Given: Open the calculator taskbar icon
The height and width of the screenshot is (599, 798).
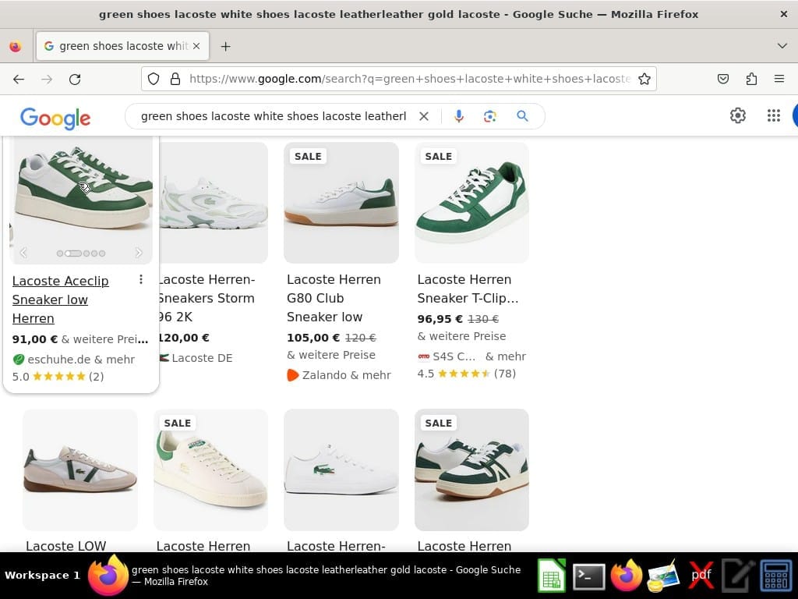Looking at the screenshot, I should [x=775, y=576].
